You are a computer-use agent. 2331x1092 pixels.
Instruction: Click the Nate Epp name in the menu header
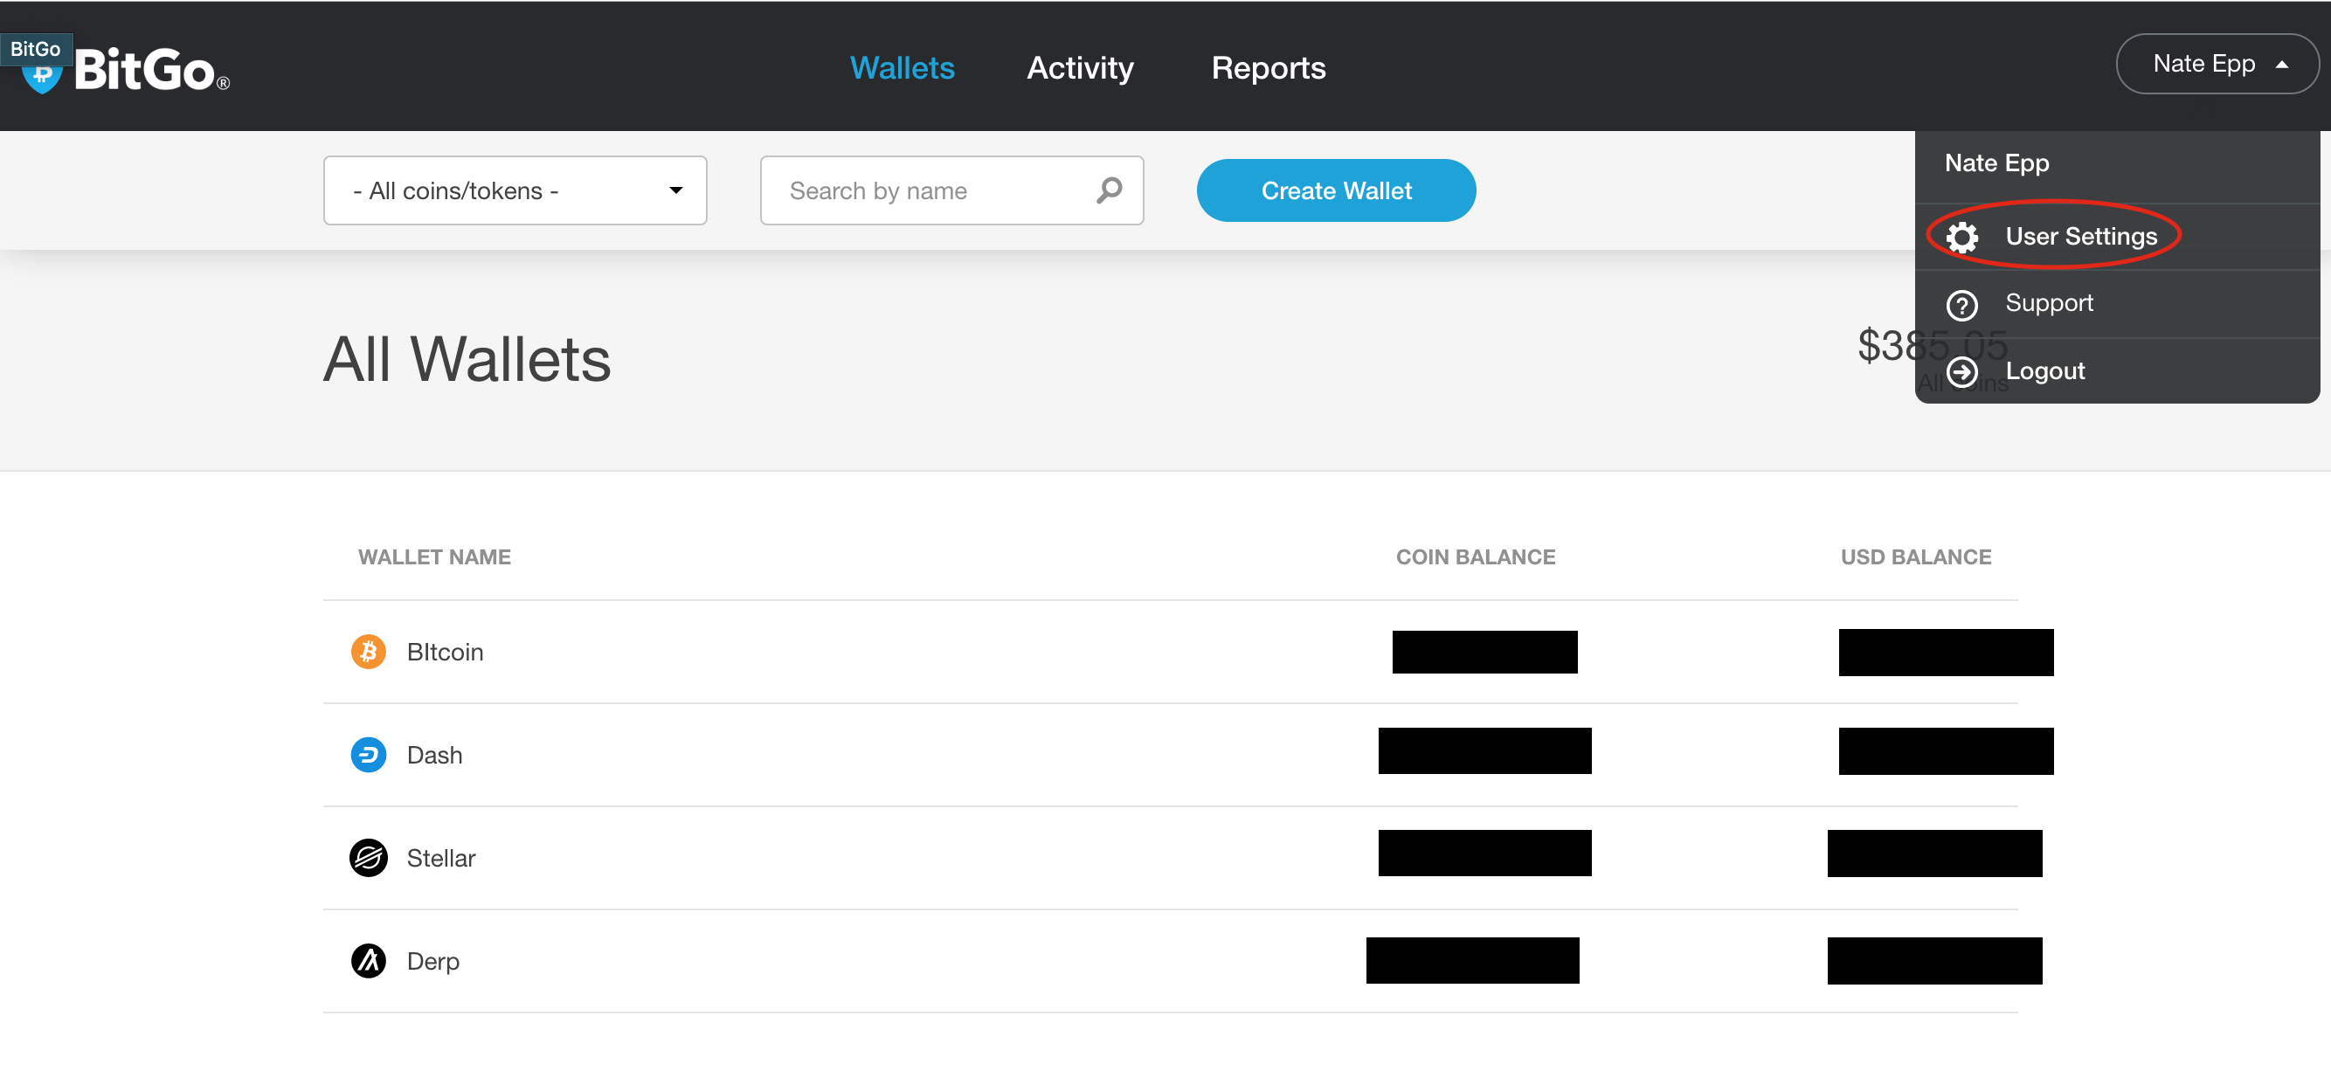[1996, 162]
